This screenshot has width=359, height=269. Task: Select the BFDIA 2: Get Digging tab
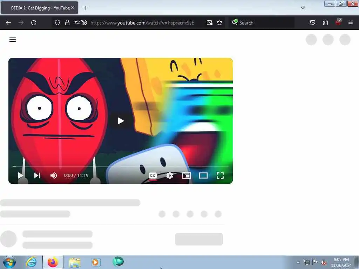pyautogui.click(x=39, y=8)
